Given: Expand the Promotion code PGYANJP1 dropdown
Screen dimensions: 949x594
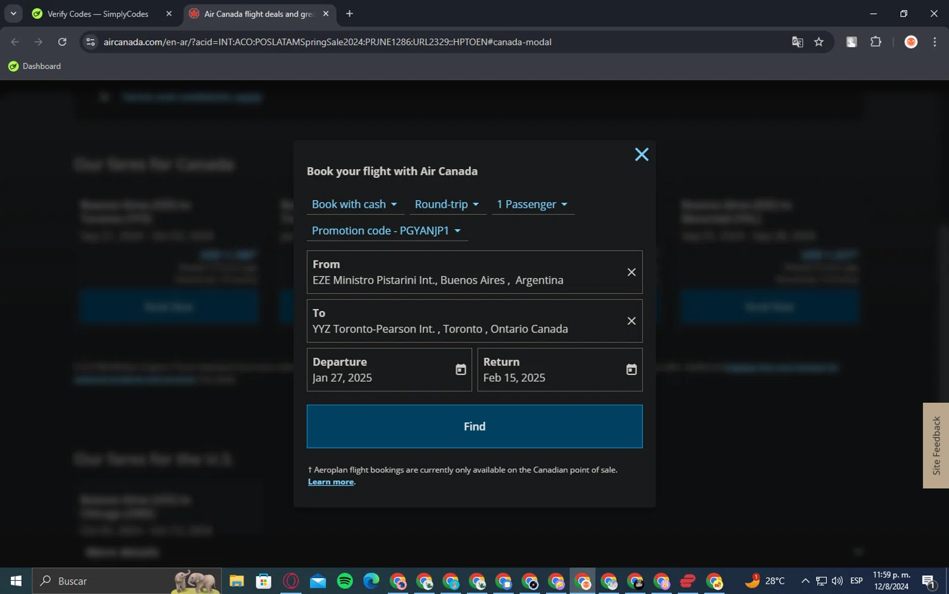Looking at the screenshot, I should pos(387,231).
